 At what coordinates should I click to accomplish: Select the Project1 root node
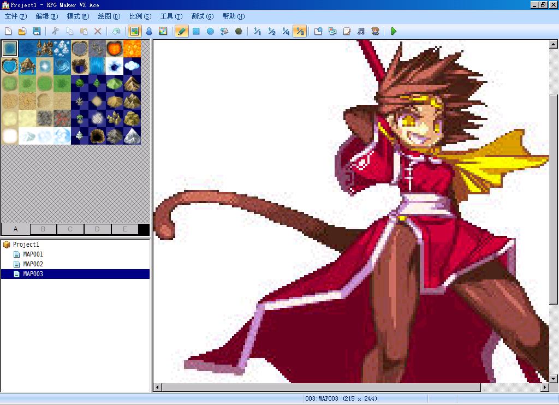pos(26,244)
